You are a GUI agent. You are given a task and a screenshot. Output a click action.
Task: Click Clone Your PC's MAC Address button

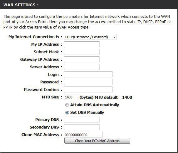pyautogui.click(x=97, y=141)
